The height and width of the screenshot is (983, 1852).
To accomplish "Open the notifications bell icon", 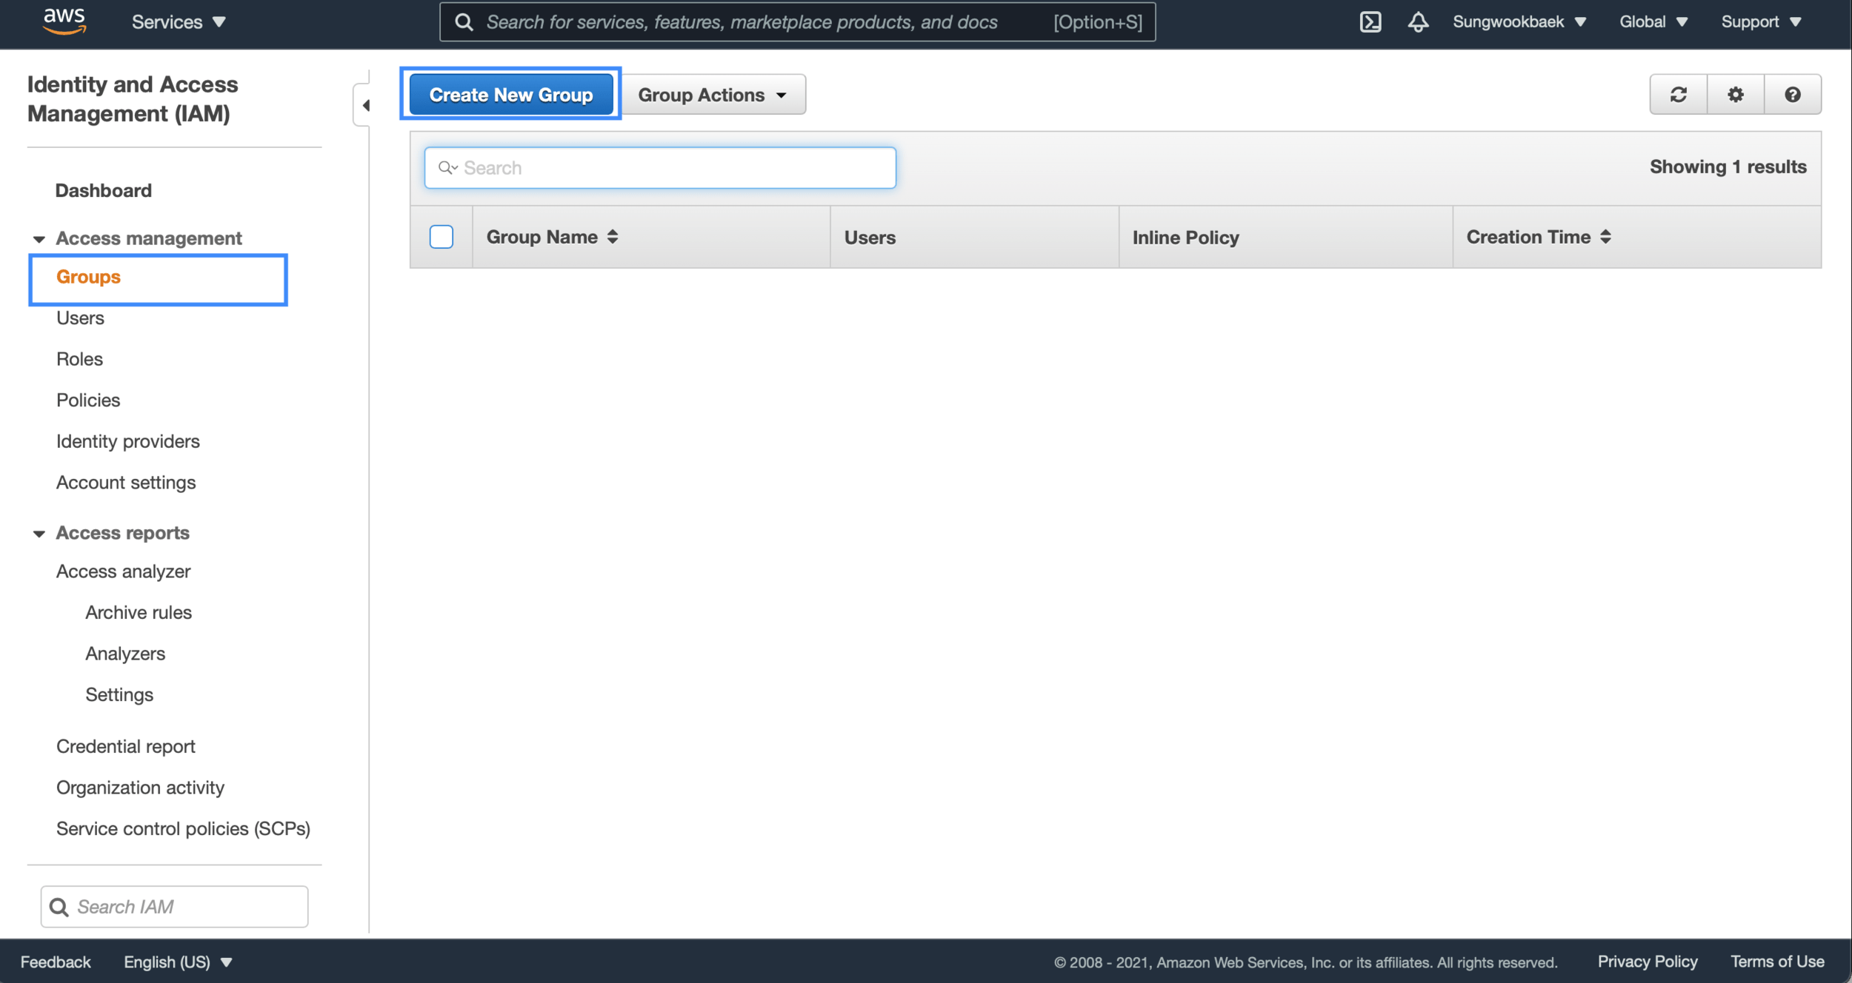I will (1418, 21).
